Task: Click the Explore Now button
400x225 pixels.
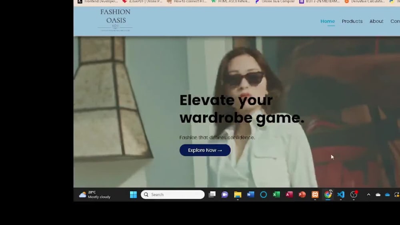Action: (x=205, y=150)
